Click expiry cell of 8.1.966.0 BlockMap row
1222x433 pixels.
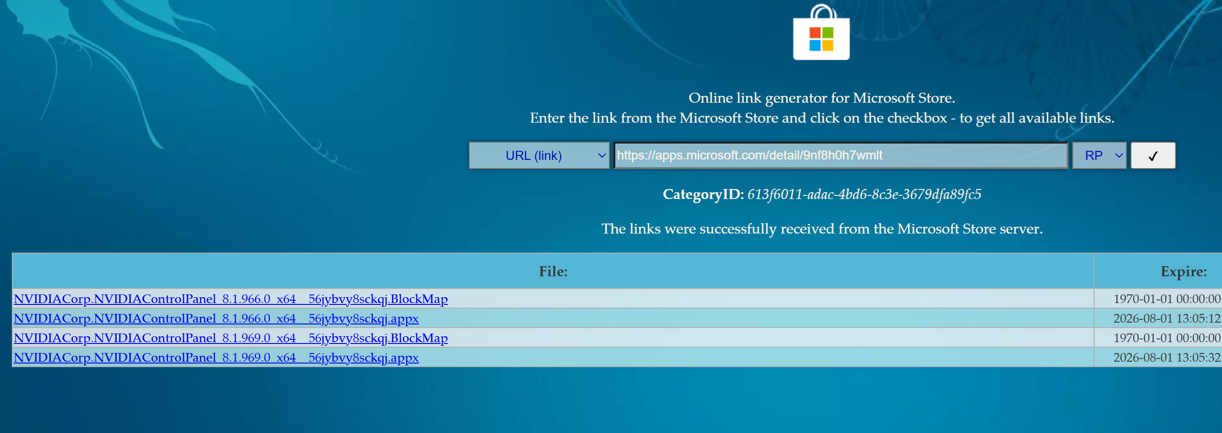1158,299
